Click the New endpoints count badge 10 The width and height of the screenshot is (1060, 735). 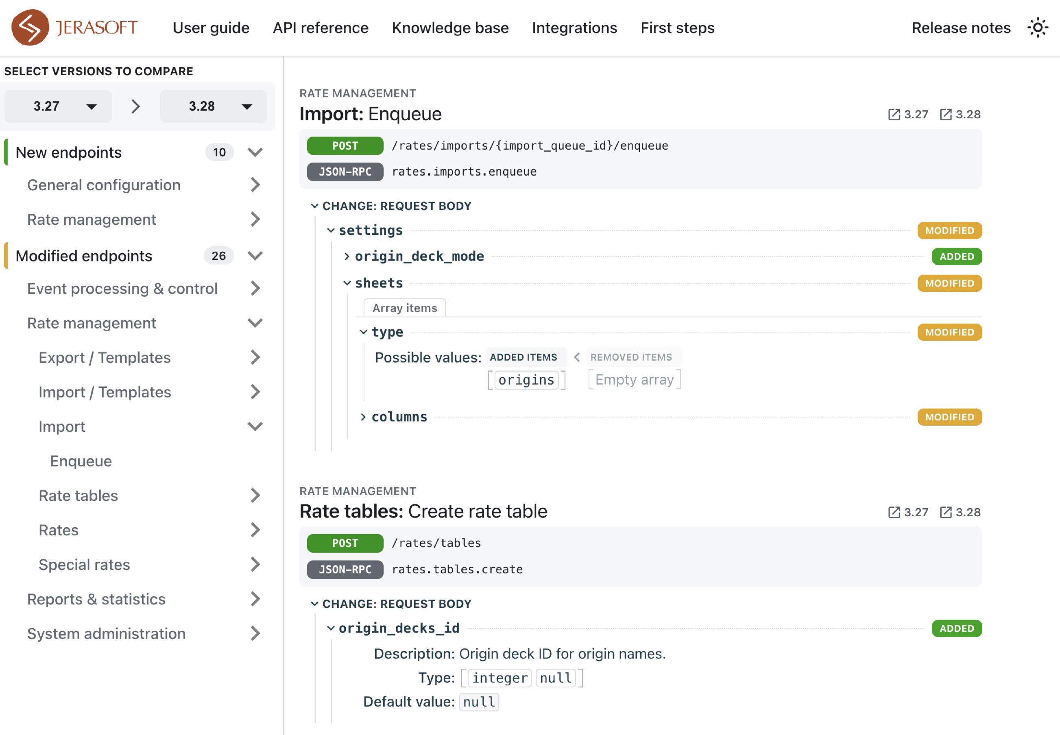click(219, 152)
